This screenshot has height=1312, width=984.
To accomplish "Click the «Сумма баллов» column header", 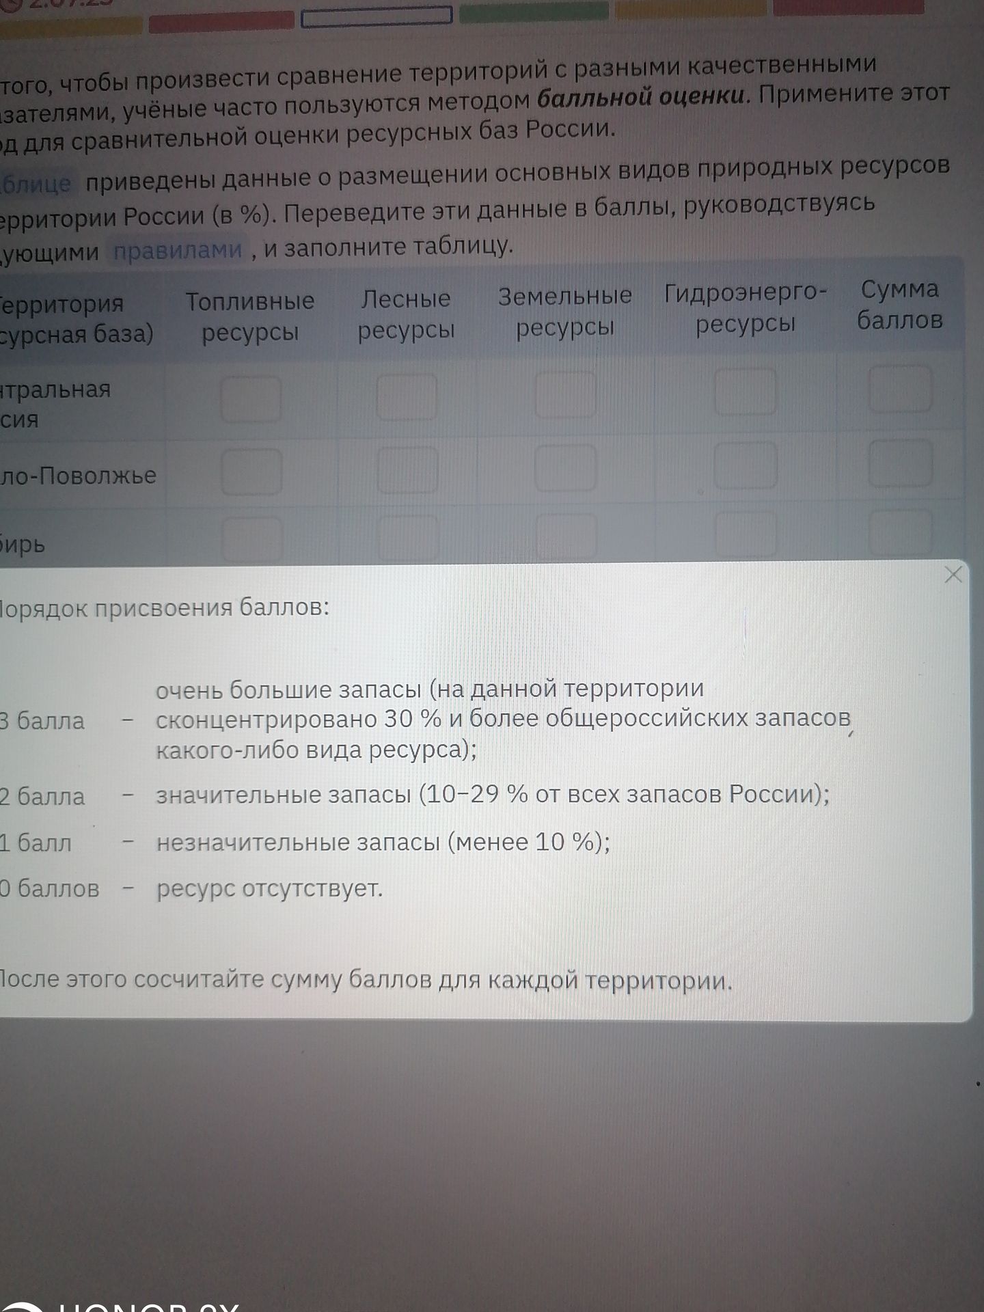I will coord(899,305).
